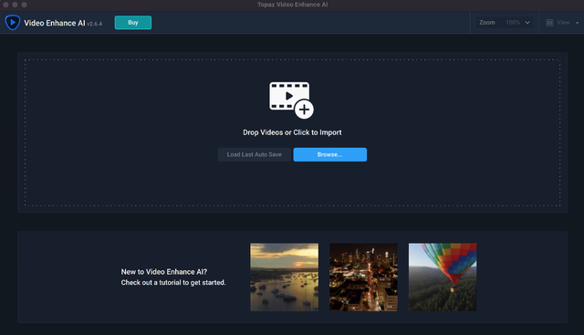Screen dimensions: 584x335
Task: Load the last auto save
Action: (x=255, y=154)
